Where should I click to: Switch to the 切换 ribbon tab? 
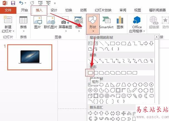[69, 10]
